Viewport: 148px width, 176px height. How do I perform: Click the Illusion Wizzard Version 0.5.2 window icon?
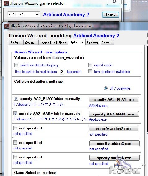coord(7,26)
